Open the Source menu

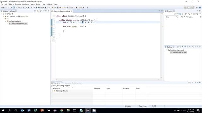pos(11,4)
